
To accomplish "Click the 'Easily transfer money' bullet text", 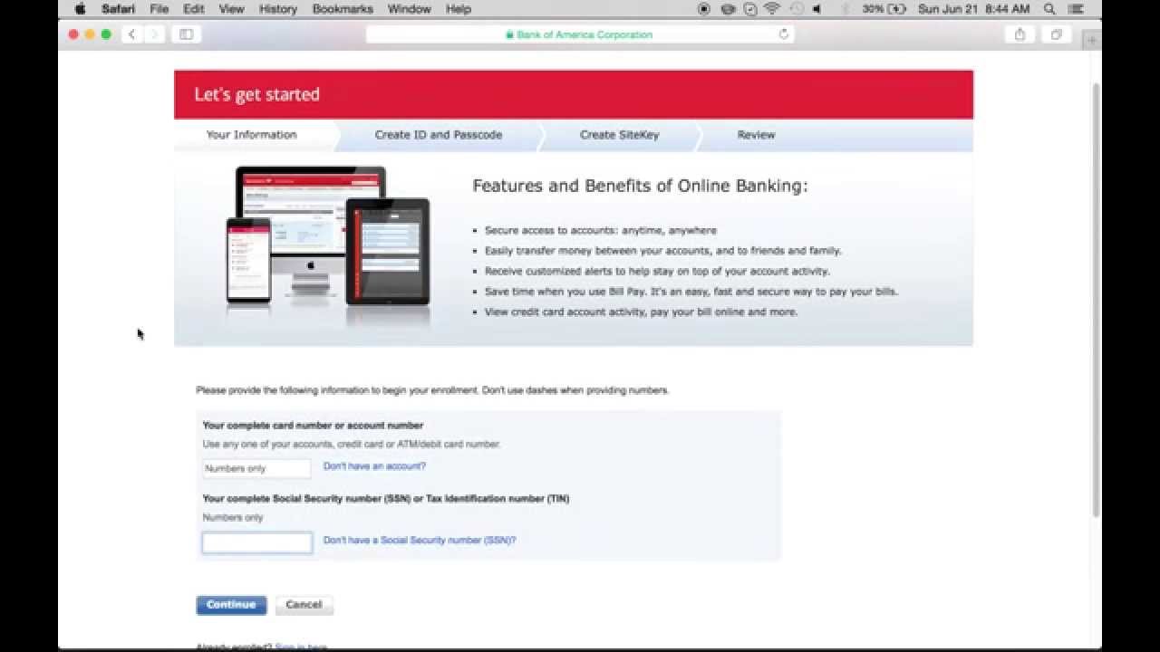I will [662, 251].
